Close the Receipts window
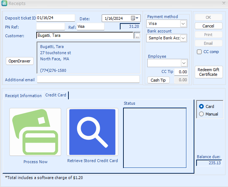Viewport: 228px width, 187px height. [224, 3]
